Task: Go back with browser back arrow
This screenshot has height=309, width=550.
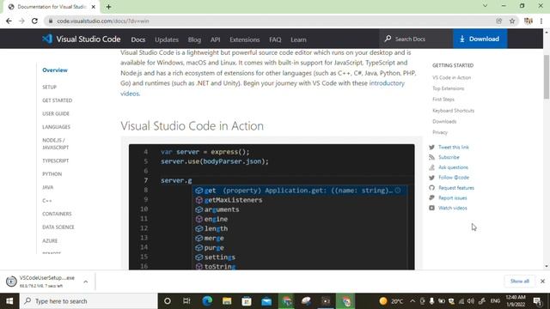Action: pos(9,21)
